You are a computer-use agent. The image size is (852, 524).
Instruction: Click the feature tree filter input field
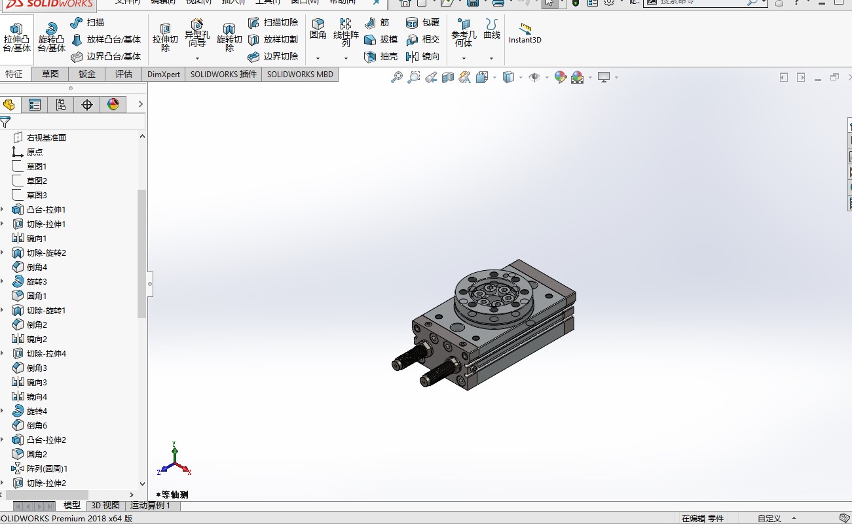point(79,122)
